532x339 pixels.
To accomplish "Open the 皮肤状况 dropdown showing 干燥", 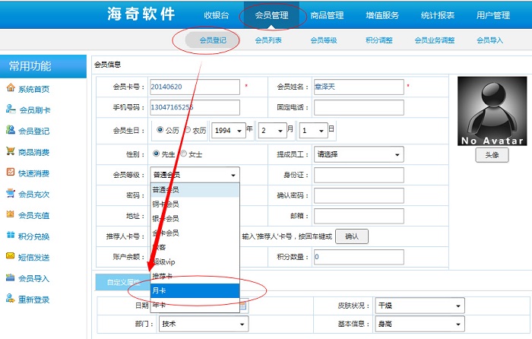I will pyautogui.click(x=419, y=306).
